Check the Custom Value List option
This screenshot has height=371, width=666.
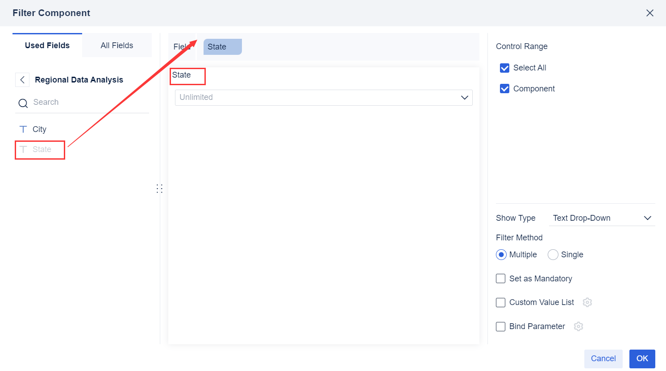pyautogui.click(x=501, y=302)
